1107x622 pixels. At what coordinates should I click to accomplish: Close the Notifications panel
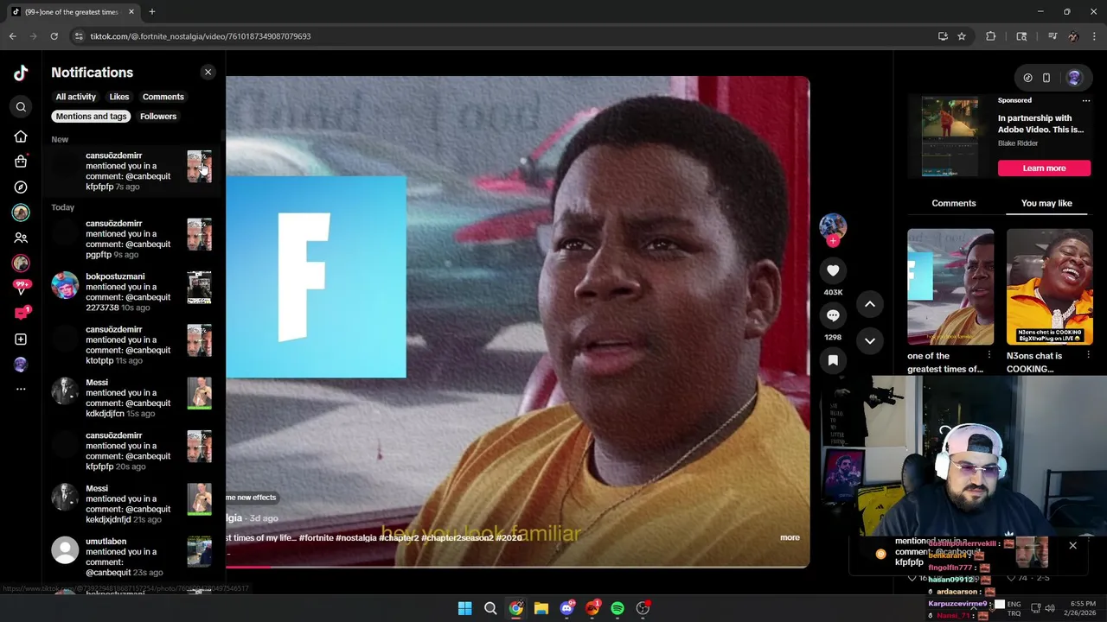208,72
